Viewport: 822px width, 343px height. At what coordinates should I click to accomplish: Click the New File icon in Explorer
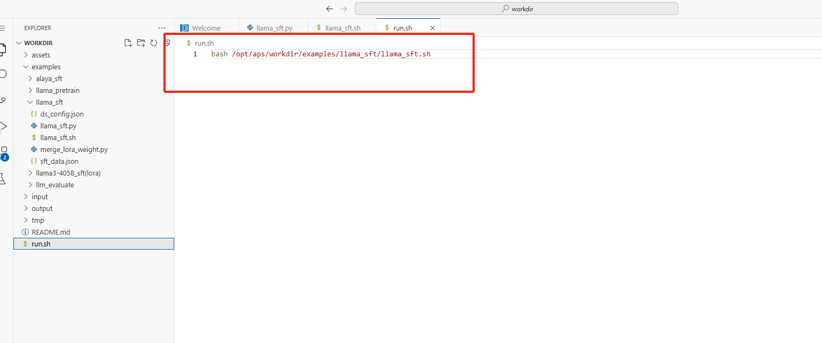(128, 43)
